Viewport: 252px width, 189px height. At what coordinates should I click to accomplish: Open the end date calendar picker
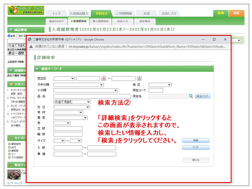coord(139,78)
